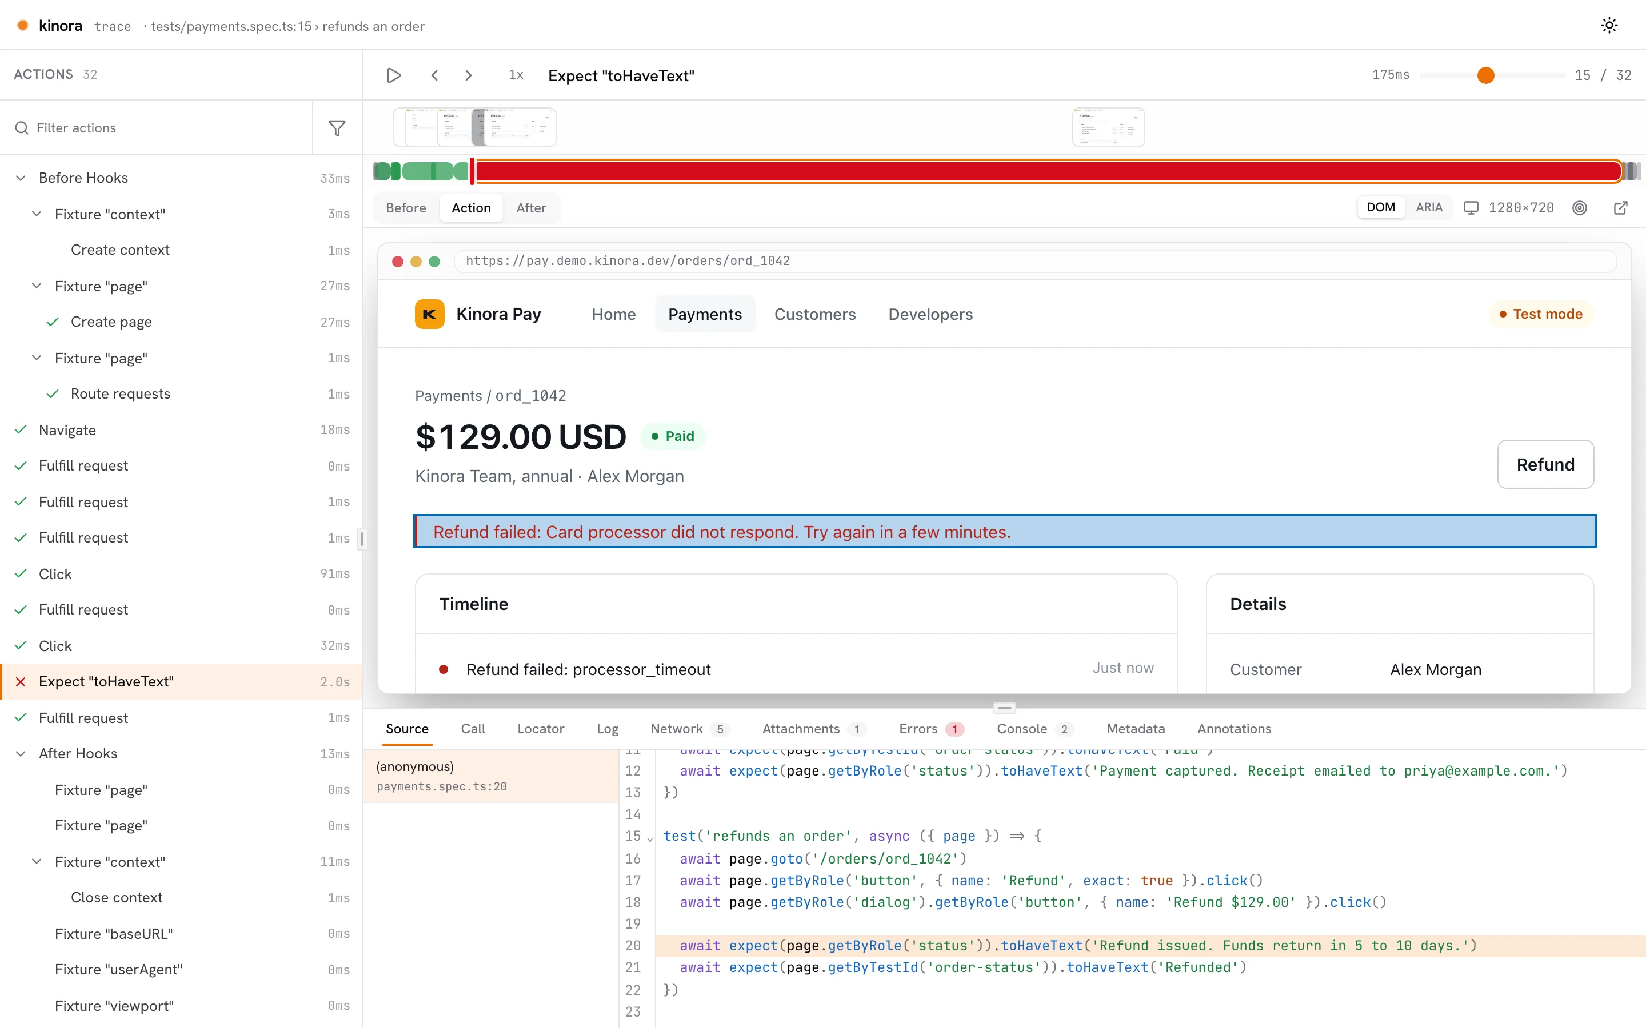1646x1028 pixels.
Task: Click the play trace button
Action: click(393, 75)
